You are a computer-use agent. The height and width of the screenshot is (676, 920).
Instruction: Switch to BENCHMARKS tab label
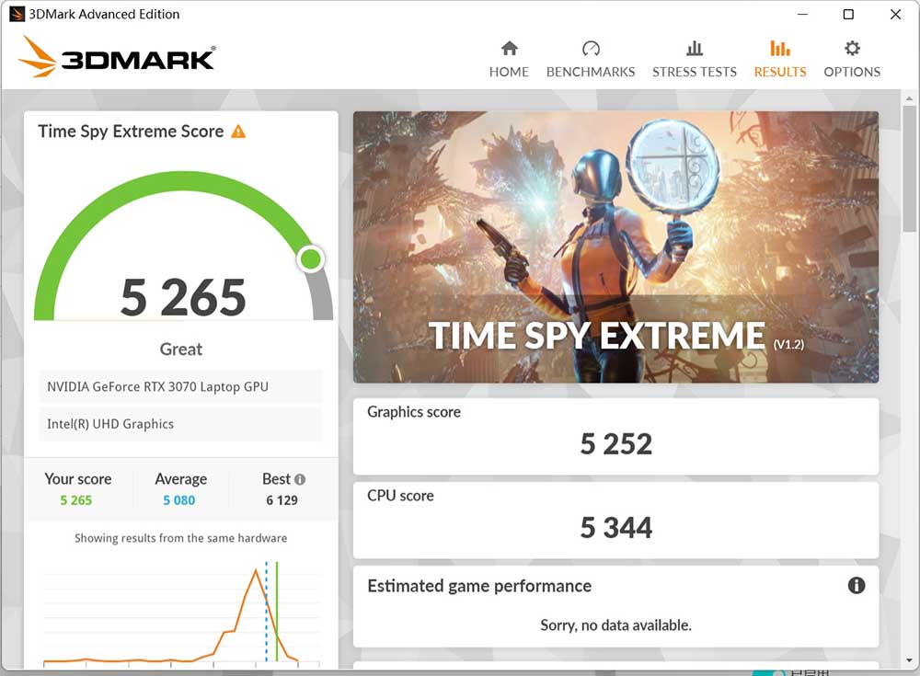591,72
